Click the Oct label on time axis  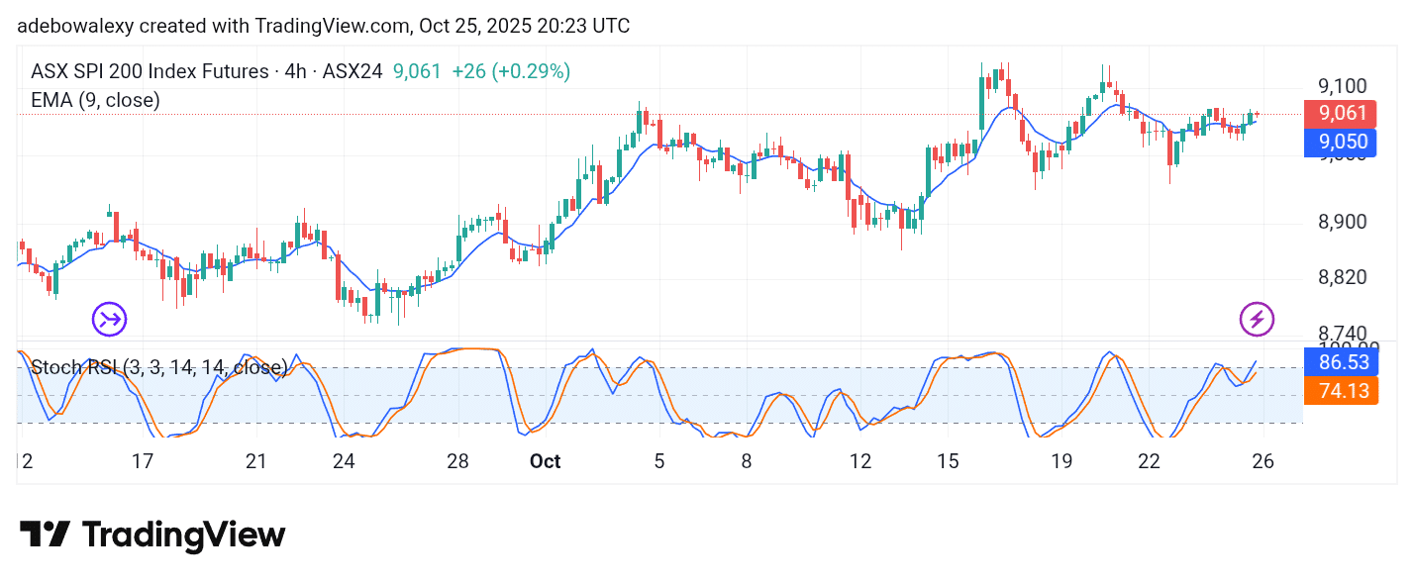point(546,461)
